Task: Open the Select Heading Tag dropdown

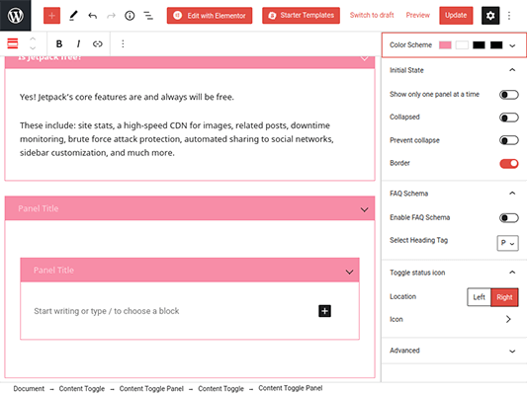Action: [507, 243]
